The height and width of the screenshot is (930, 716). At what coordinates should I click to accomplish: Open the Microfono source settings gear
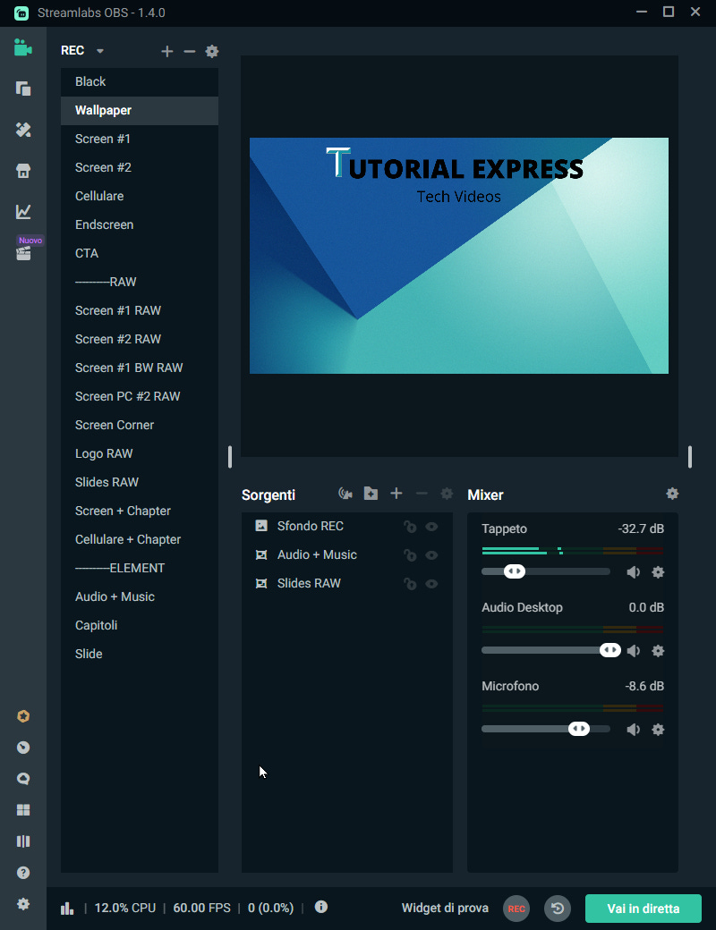click(658, 730)
